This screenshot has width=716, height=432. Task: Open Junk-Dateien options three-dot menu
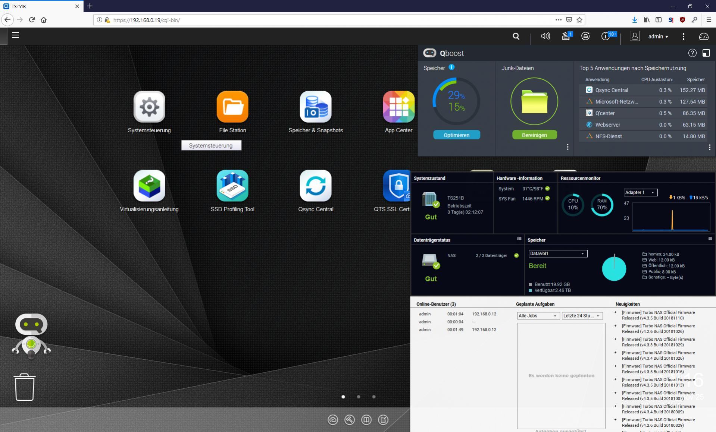click(x=568, y=147)
